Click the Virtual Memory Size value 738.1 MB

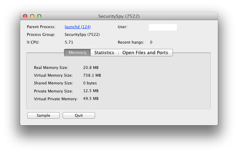tap(92, 75)
